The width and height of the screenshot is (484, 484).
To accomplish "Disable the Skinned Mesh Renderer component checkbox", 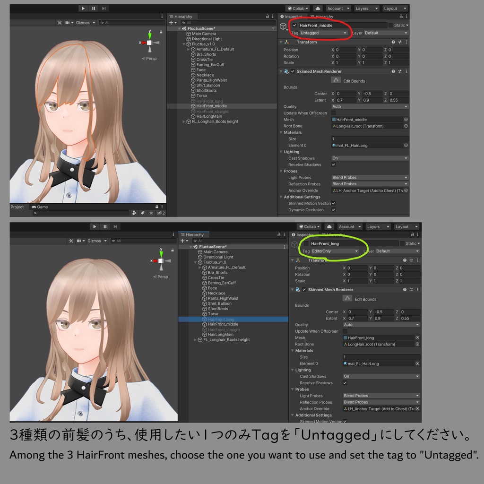I will [294, 71].
